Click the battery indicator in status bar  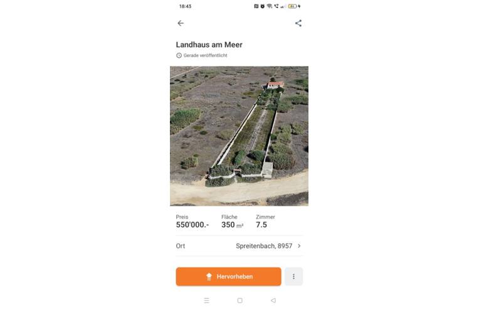pos(292,6)
